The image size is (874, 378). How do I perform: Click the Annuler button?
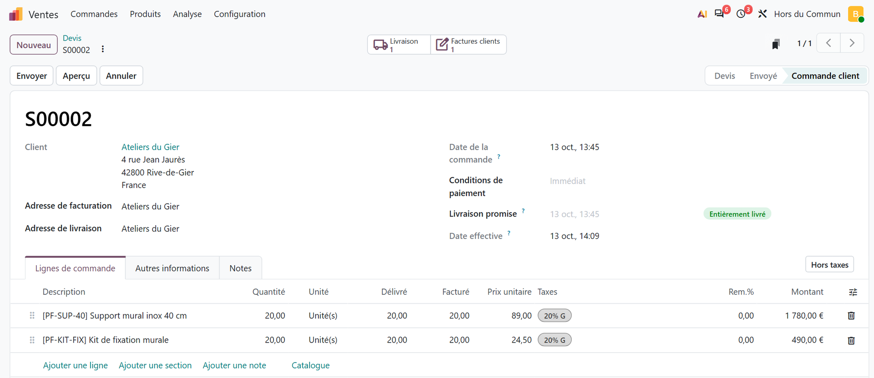pyautogui.click(x=121, y=76)
